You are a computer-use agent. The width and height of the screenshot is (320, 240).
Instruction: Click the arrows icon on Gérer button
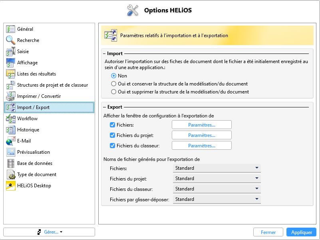(x=39, y=232)
